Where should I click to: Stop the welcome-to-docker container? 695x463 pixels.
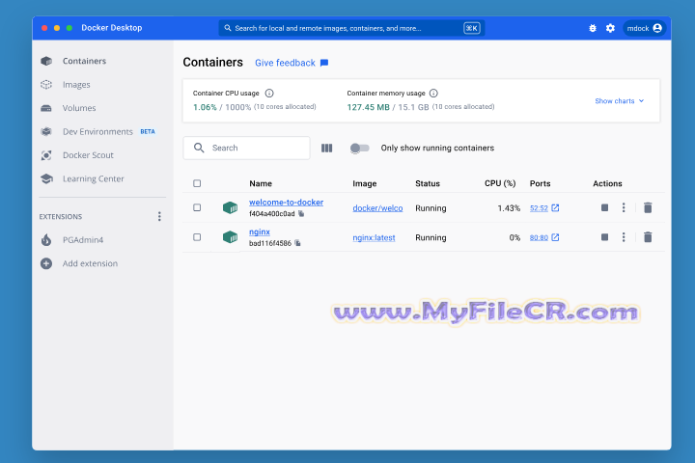[x=604, y=207]
